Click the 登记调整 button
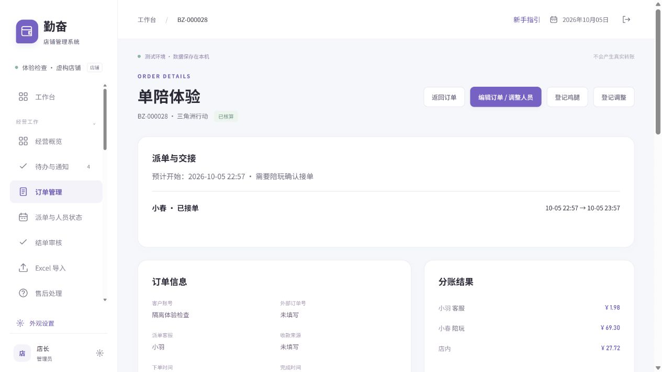 click(614, 97)
